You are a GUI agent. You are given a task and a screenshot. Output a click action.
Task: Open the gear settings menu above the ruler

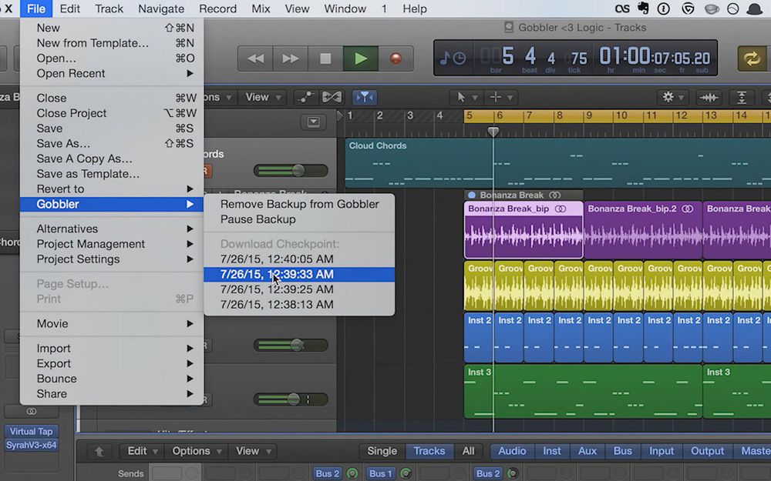(672, 97)
